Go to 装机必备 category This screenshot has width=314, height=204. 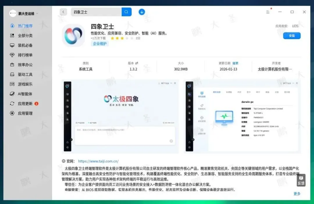(25, 45)
